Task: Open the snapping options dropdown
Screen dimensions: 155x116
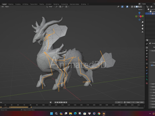Action: [x=63, y=7]
